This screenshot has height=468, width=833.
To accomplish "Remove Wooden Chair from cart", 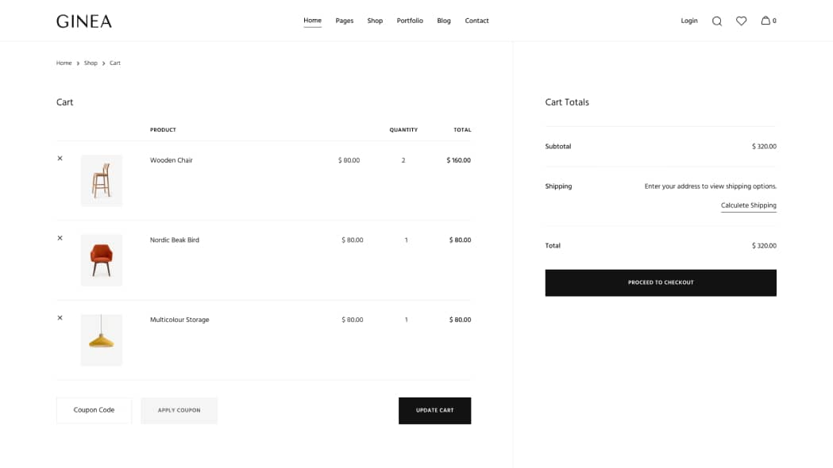I will coord(60,159).
